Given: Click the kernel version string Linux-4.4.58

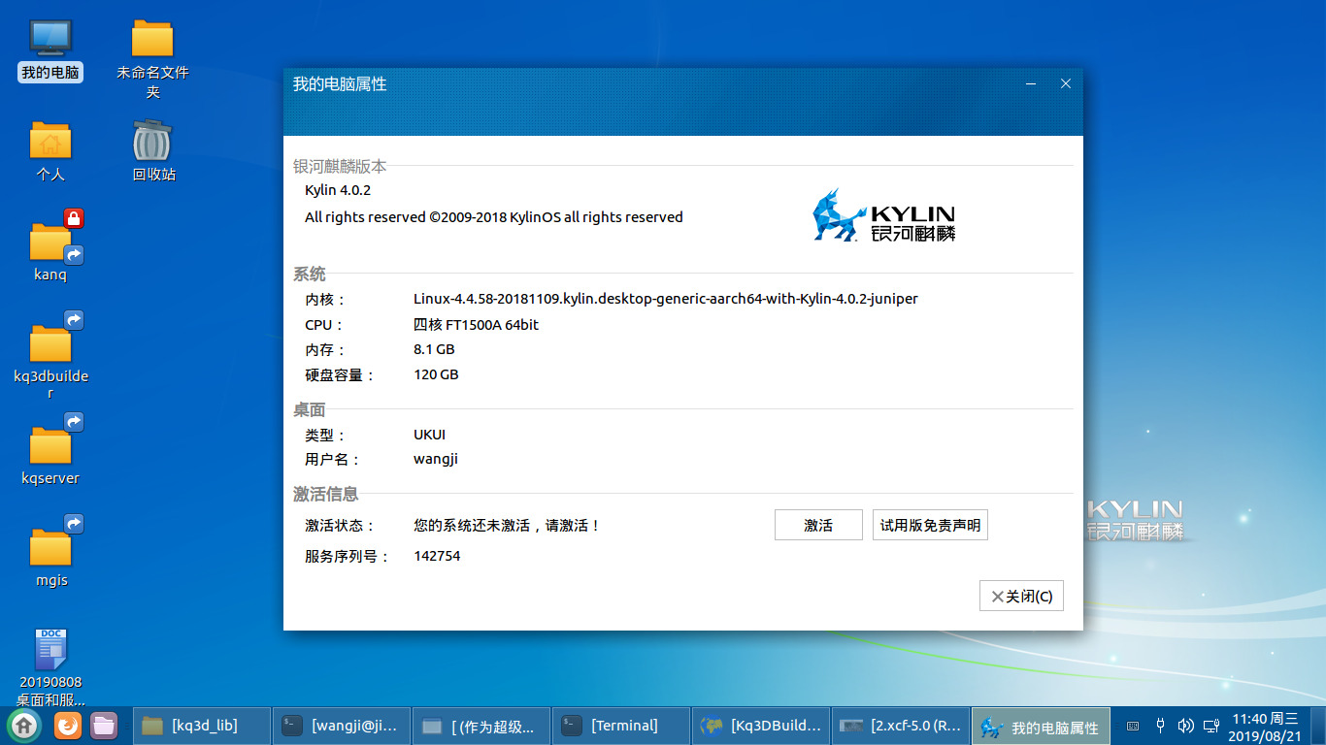Looking at the screenshot, I should 666,299.
